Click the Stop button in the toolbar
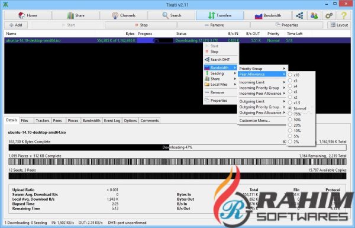The width and height of the screenshot is (355, 228). pyautogui.click(x=141, y=25)
